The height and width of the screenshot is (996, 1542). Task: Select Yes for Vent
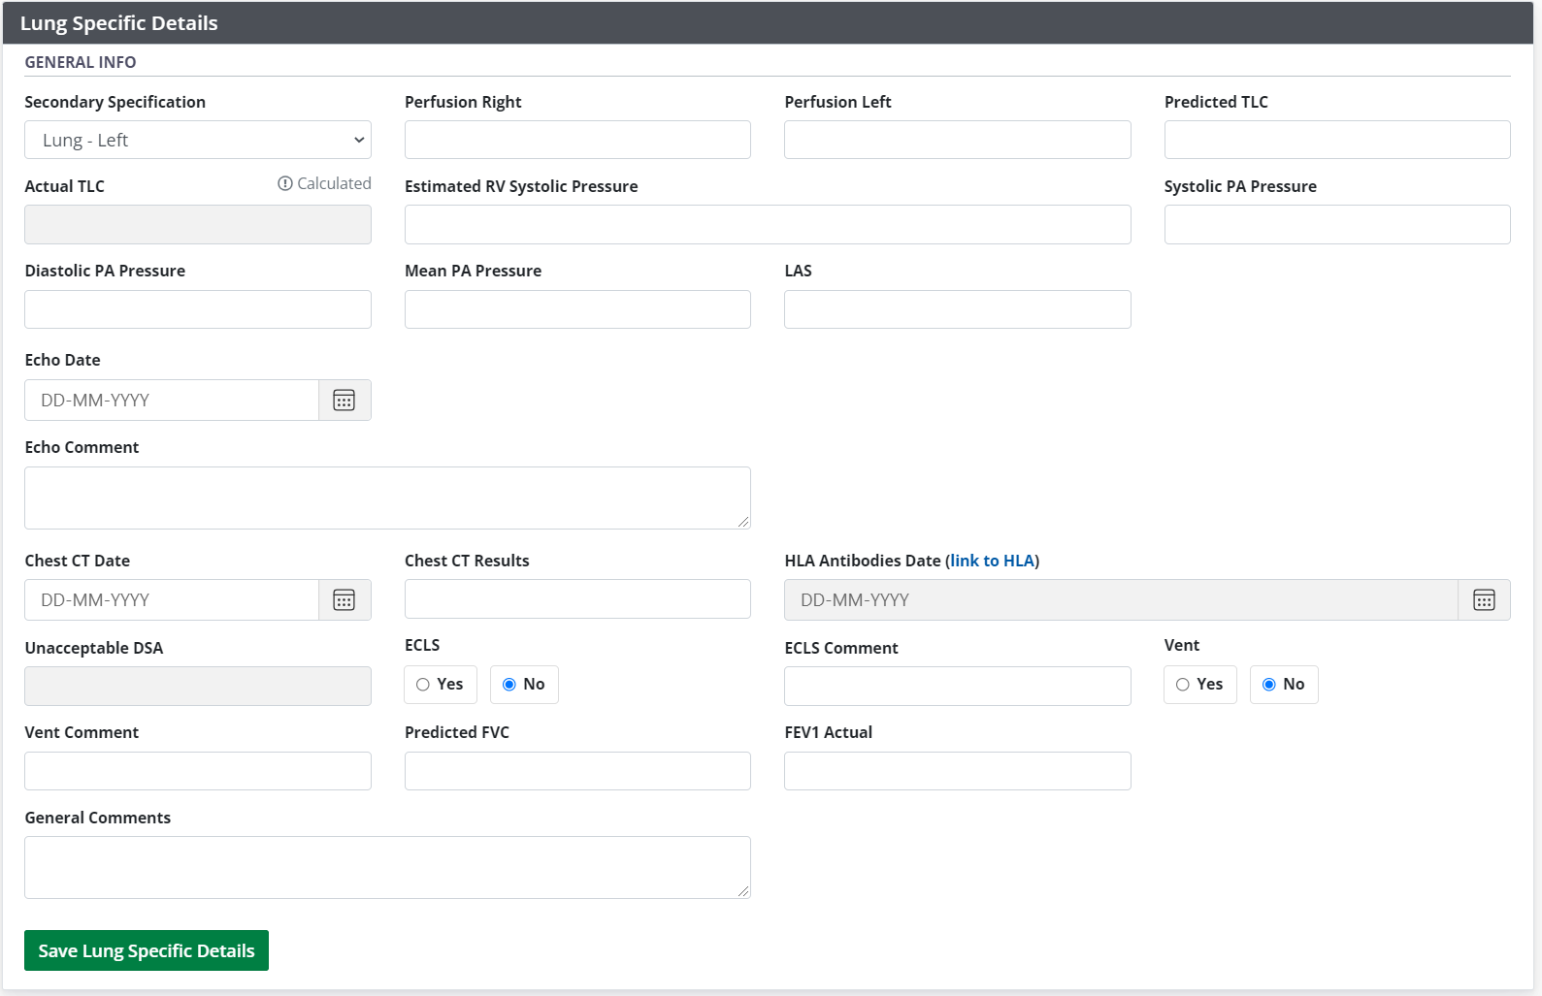(1183, 685)
